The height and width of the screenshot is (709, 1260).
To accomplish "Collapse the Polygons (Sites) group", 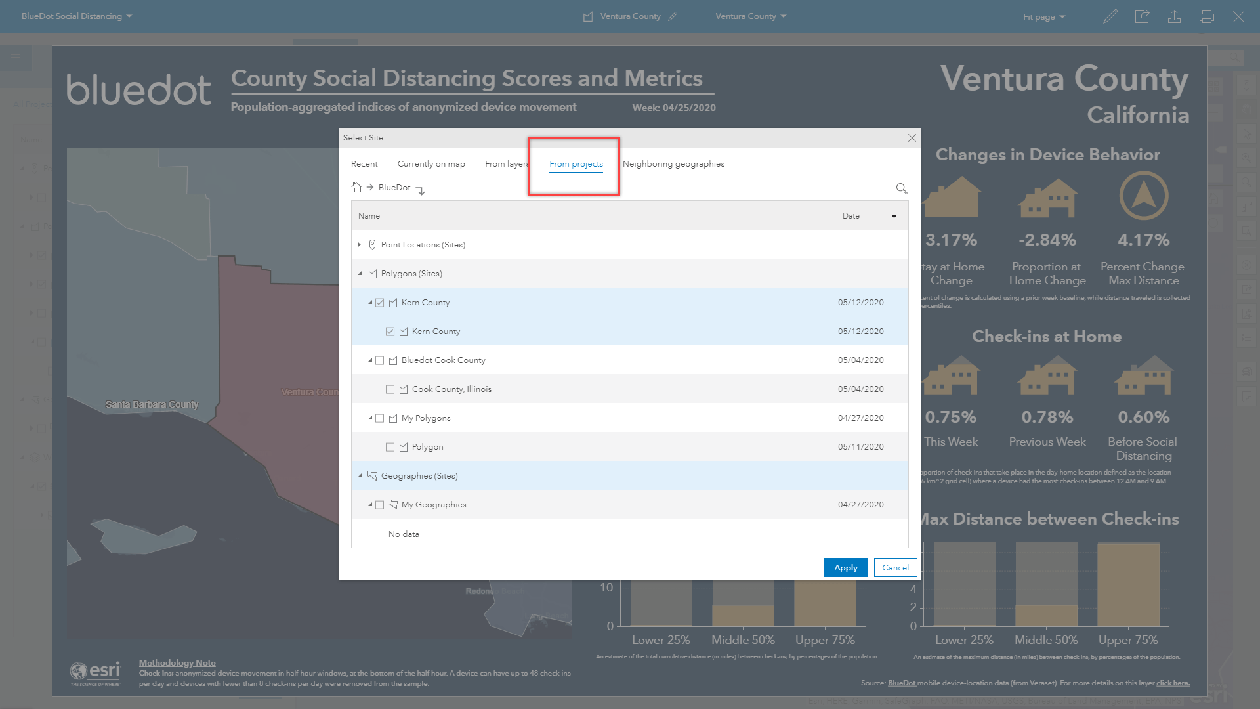I will 360,274.
